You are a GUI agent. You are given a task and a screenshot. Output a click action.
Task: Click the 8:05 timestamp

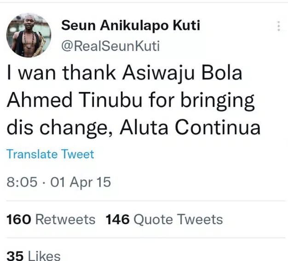click(22, 182)
